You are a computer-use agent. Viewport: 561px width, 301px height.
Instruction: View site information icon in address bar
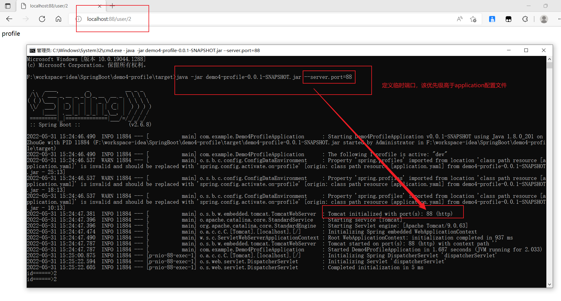tap(79, 19)
